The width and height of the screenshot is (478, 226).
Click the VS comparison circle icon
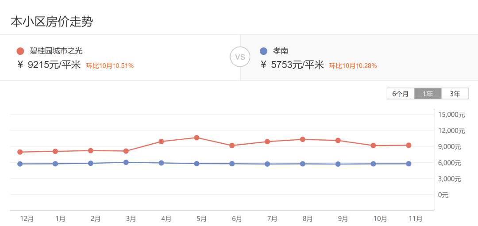240,57
